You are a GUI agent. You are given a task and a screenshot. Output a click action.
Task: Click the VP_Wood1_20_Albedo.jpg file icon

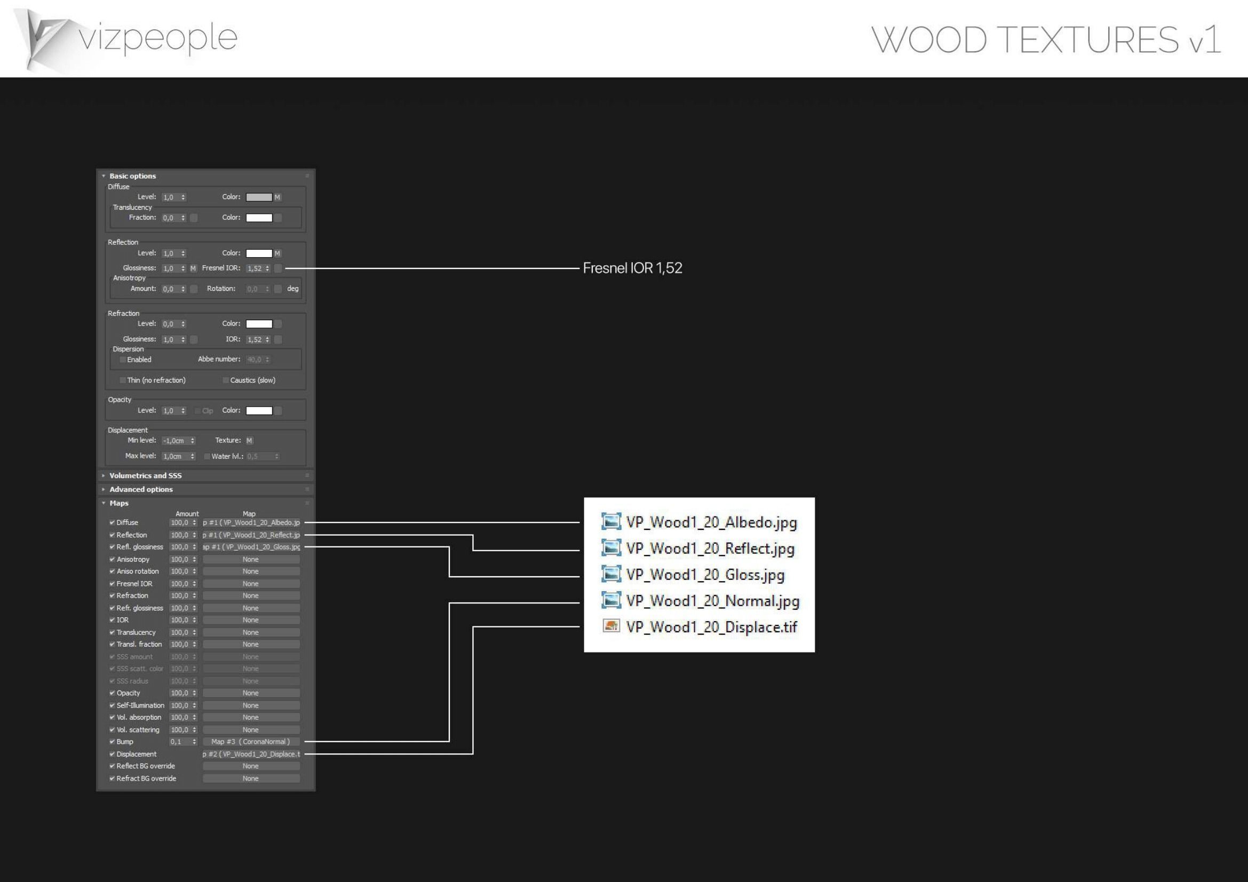(x=611, y=522)
